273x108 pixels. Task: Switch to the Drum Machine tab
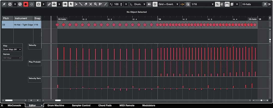pyautogui.click(x=56, y=105)
